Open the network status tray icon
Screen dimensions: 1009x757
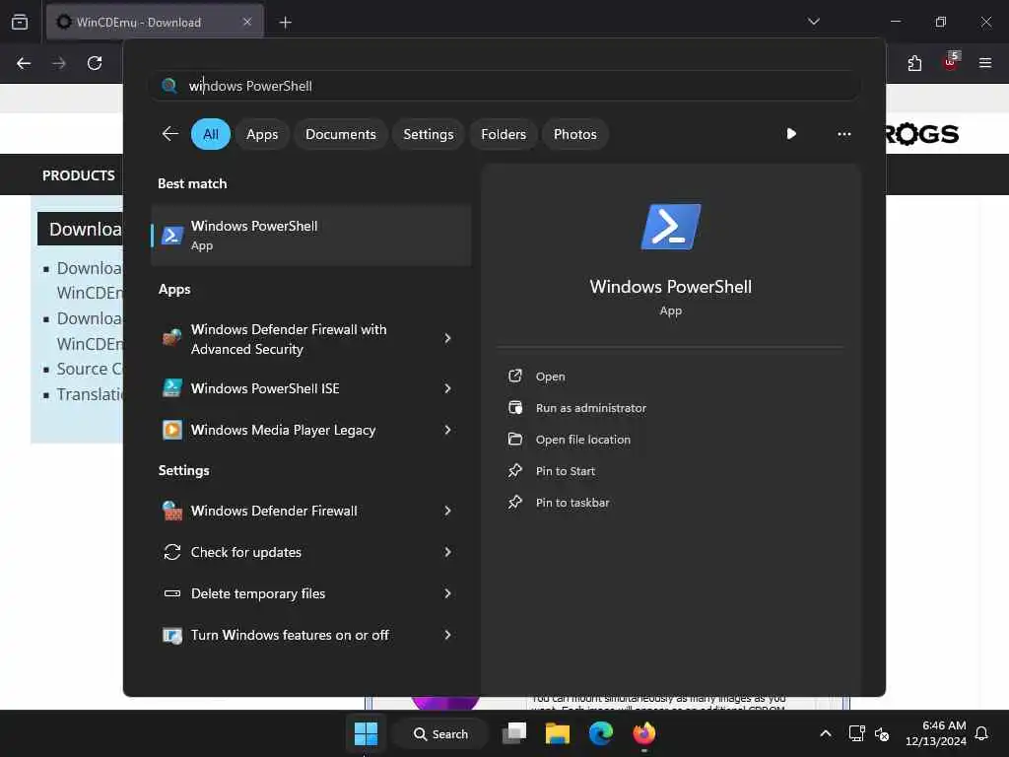[x=856, y=733]
